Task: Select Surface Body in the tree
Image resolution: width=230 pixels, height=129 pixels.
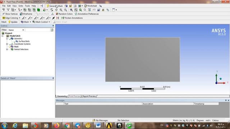Action: click(24, 42)
